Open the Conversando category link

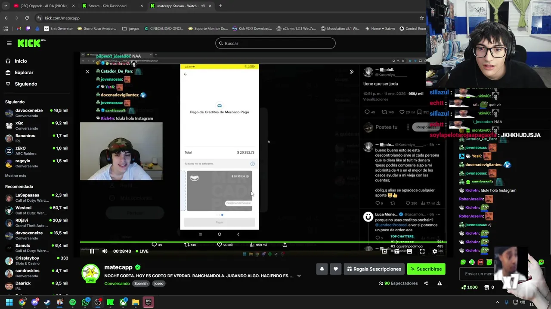pyautogui.click(x=117, y=283)
